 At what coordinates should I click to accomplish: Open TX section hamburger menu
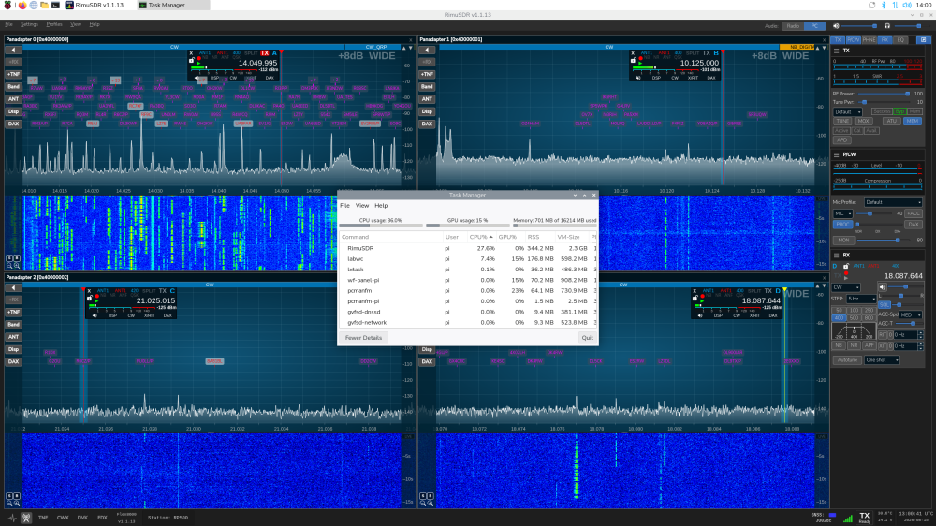[x=836, y=51]
